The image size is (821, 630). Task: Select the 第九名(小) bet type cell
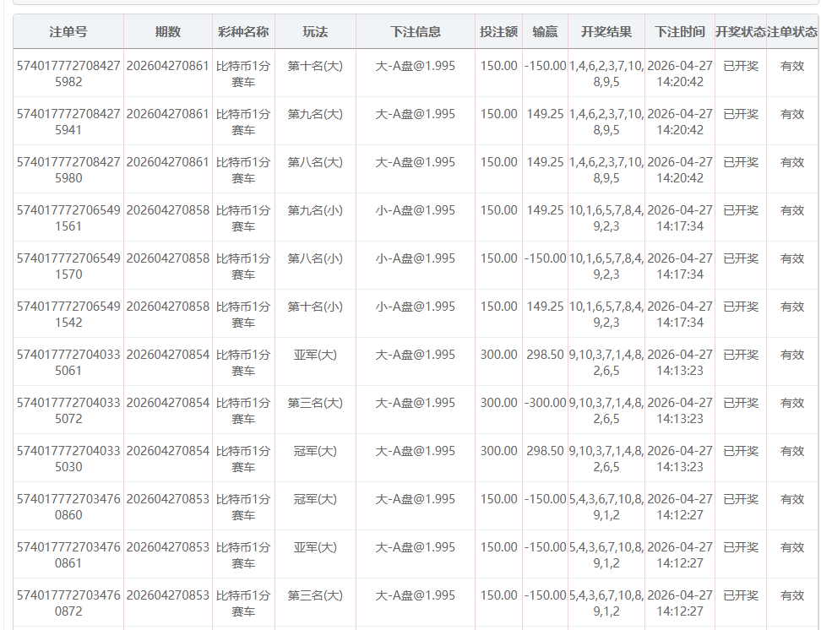point(315,210)
